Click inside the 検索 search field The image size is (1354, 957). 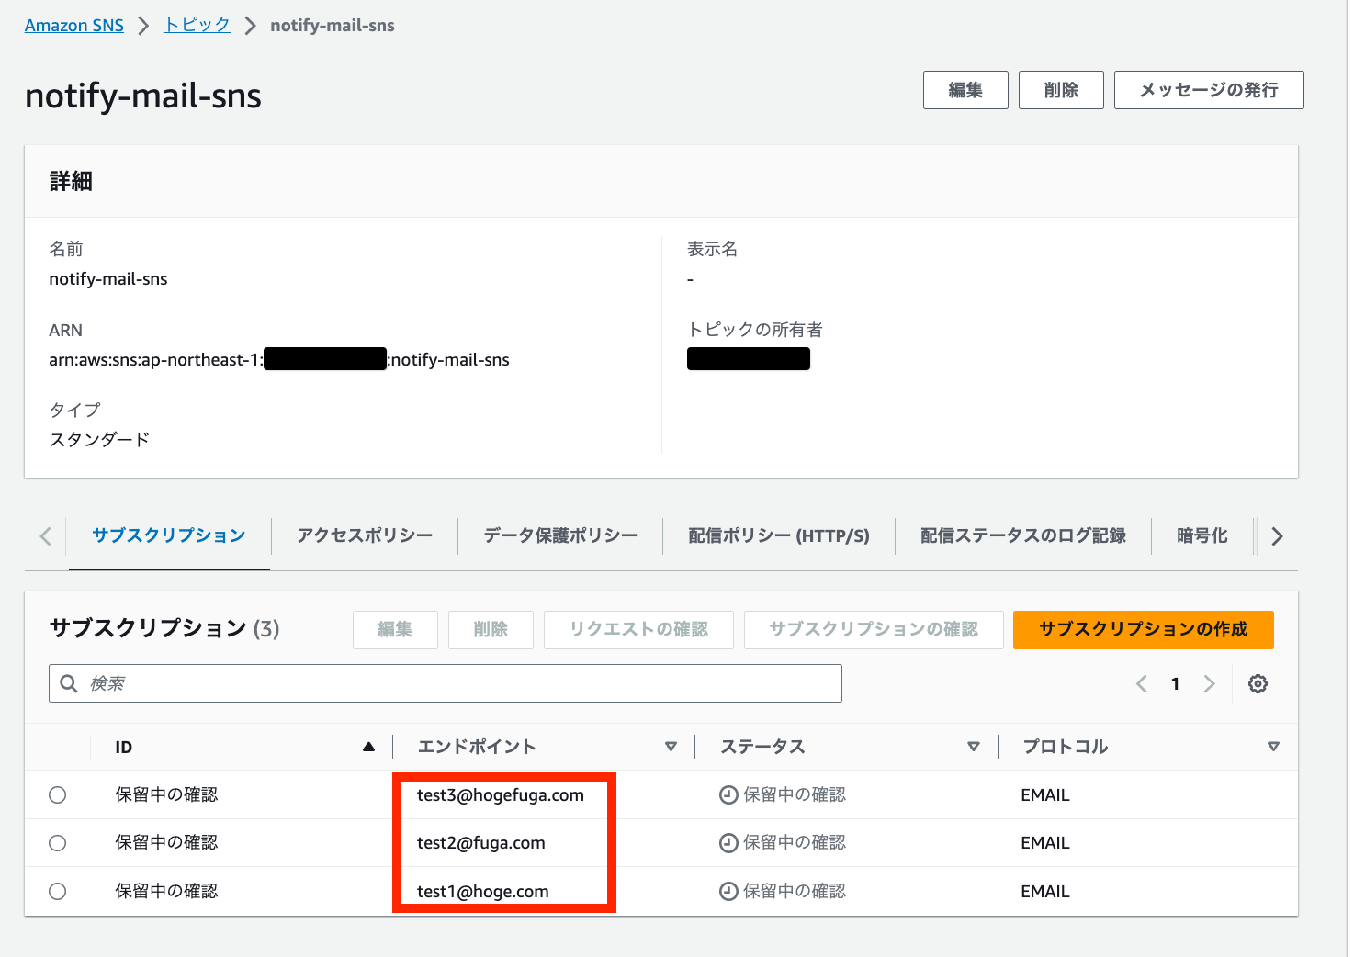tap(367, 683)
